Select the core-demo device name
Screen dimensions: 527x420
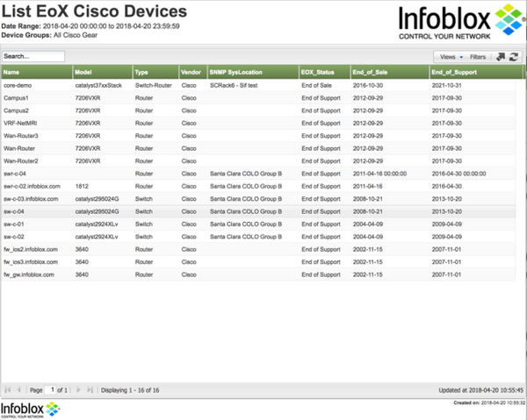(x=18, y=86)
